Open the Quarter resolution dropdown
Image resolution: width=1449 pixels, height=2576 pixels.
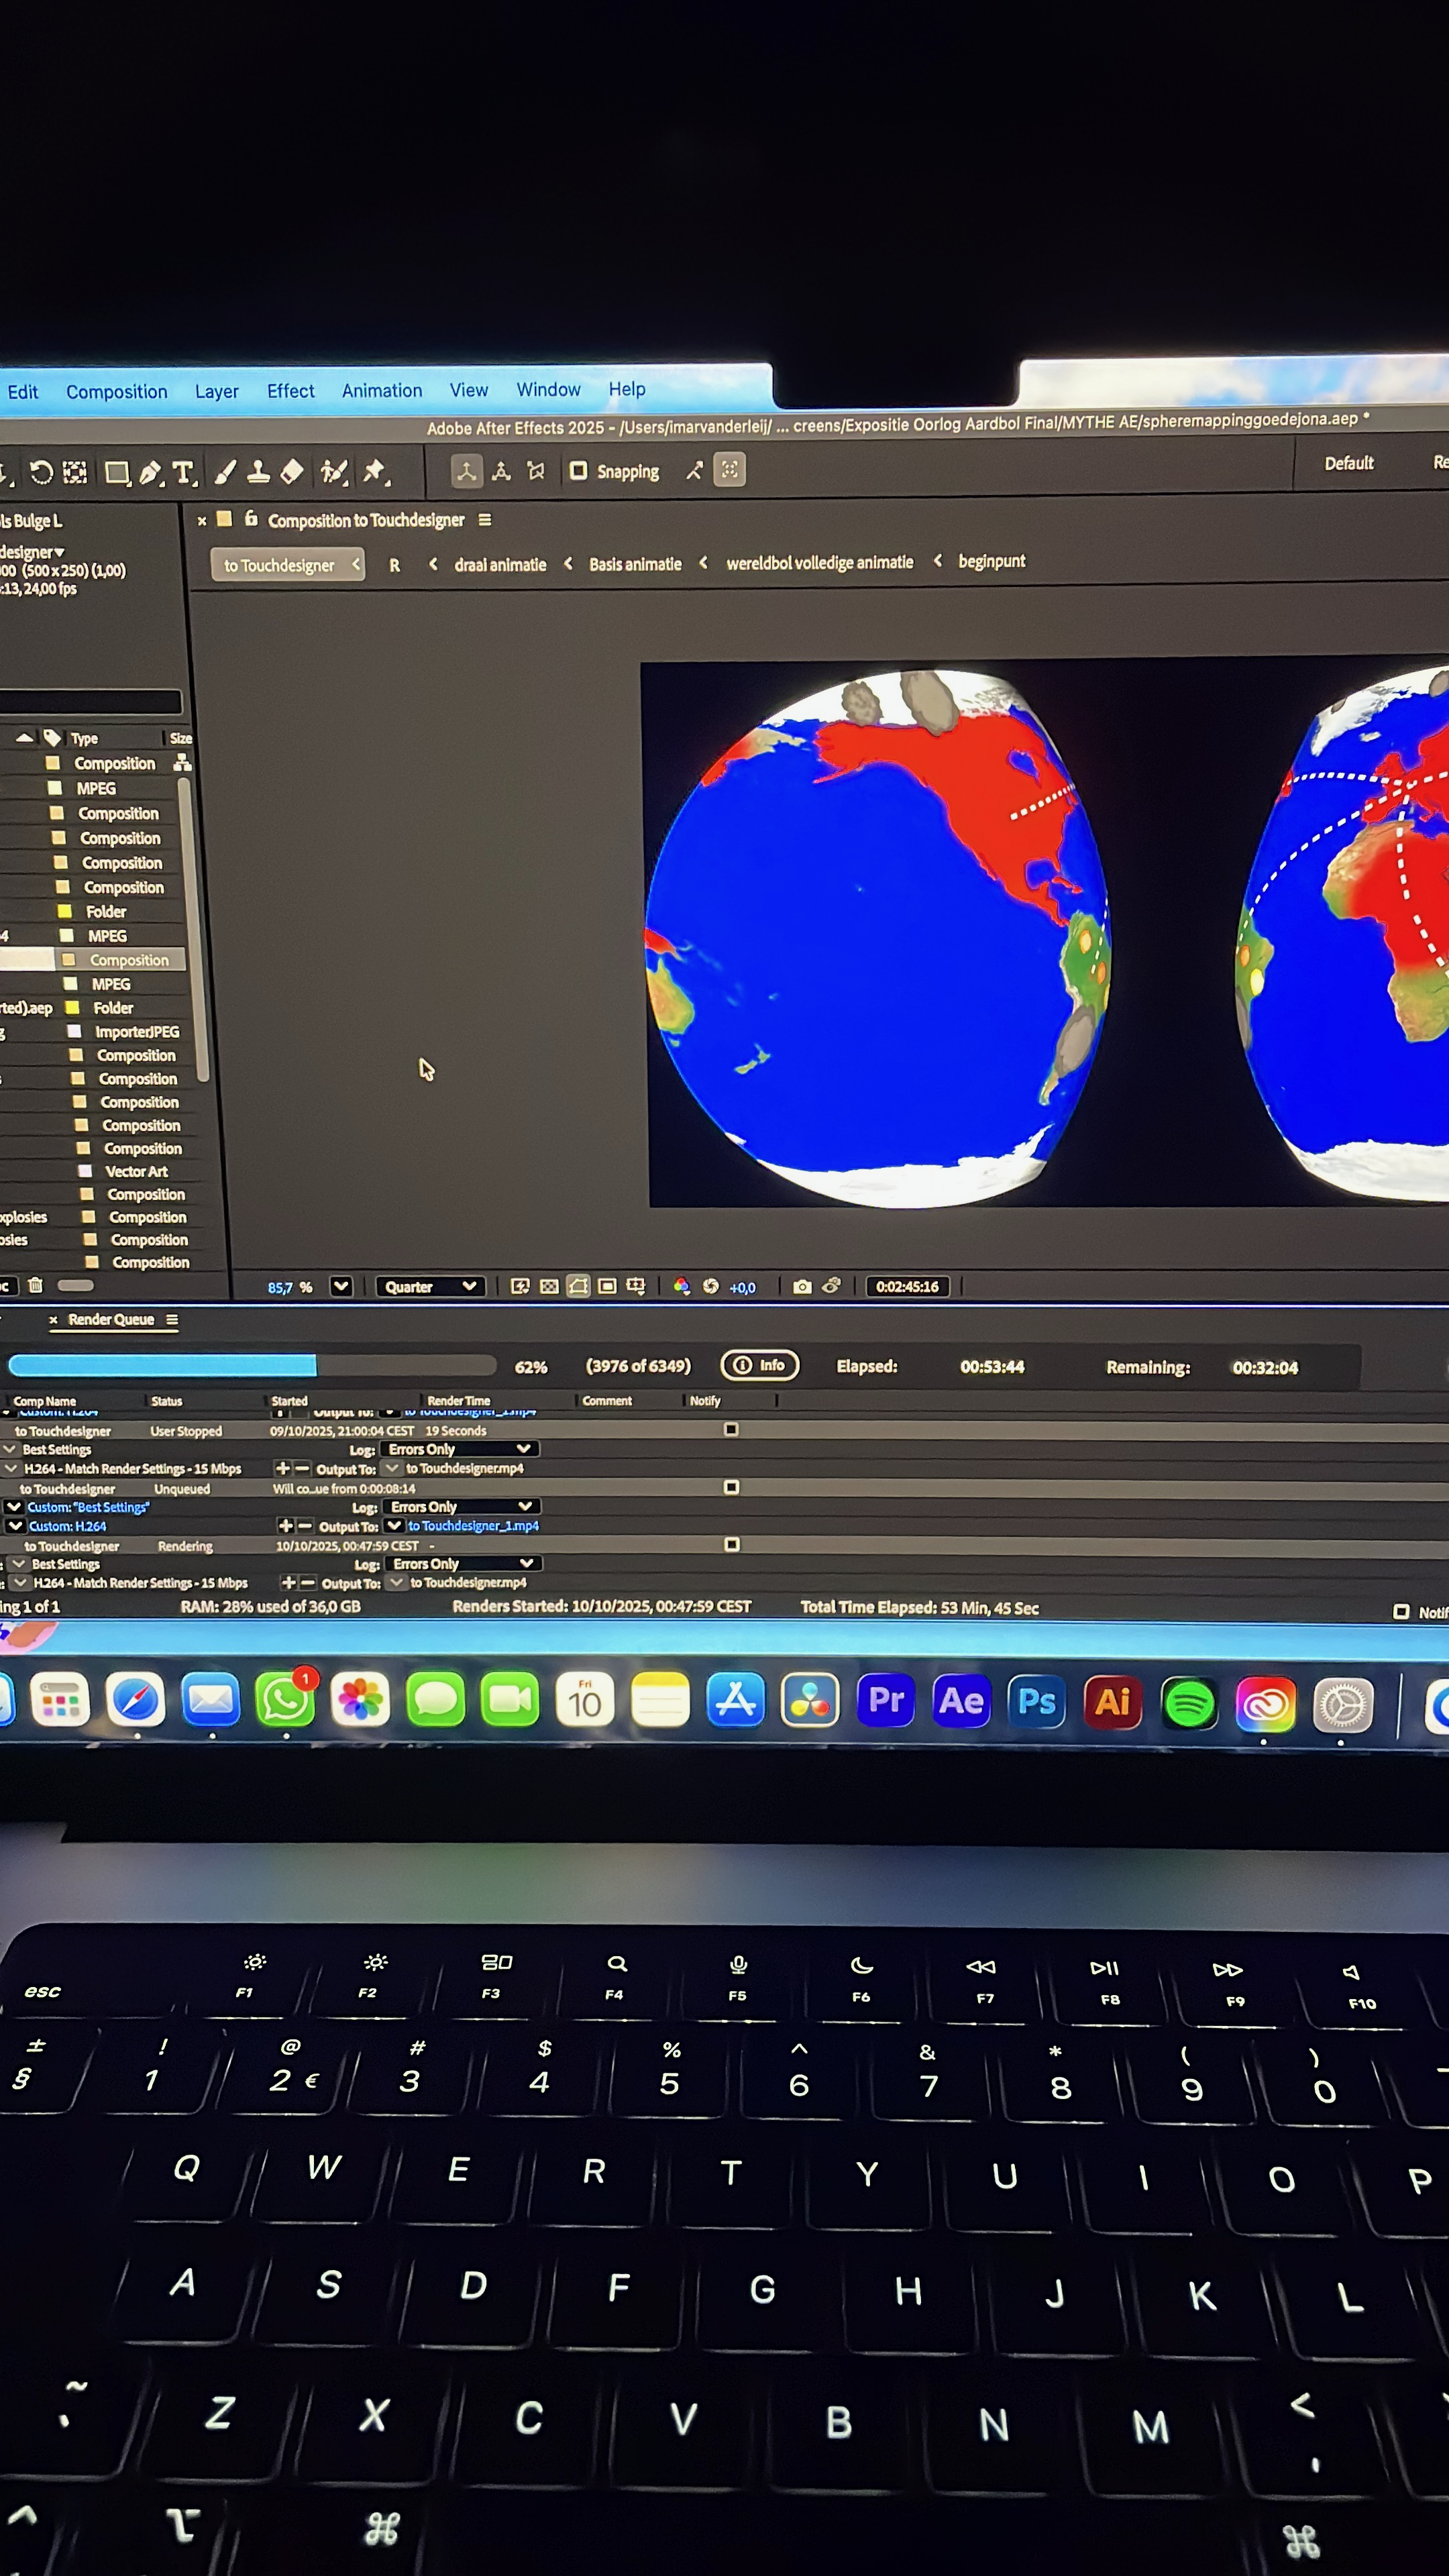click(430, 1287)
